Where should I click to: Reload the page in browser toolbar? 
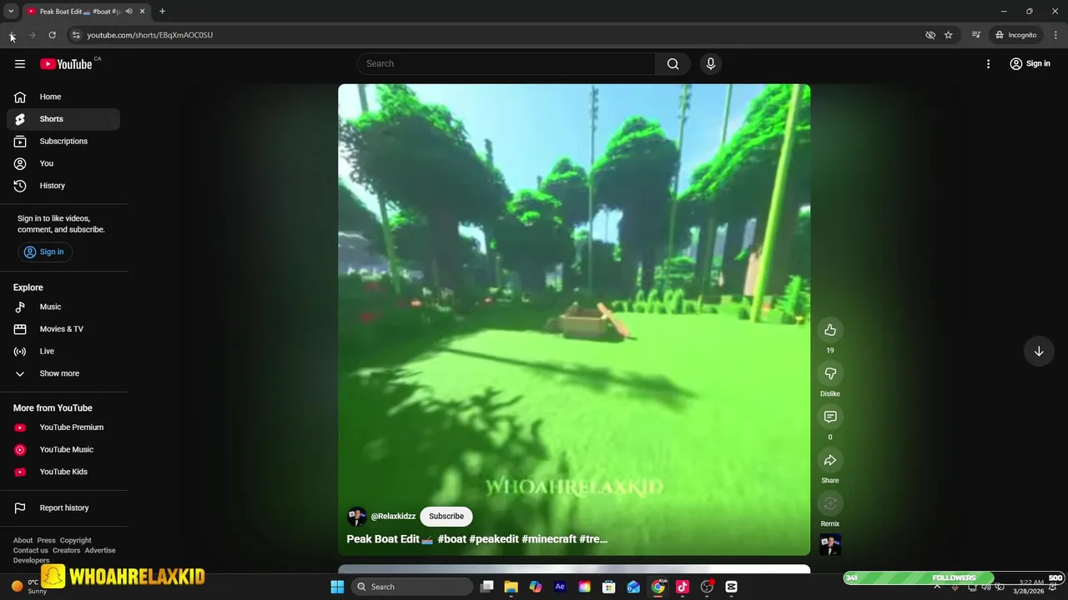52,35
